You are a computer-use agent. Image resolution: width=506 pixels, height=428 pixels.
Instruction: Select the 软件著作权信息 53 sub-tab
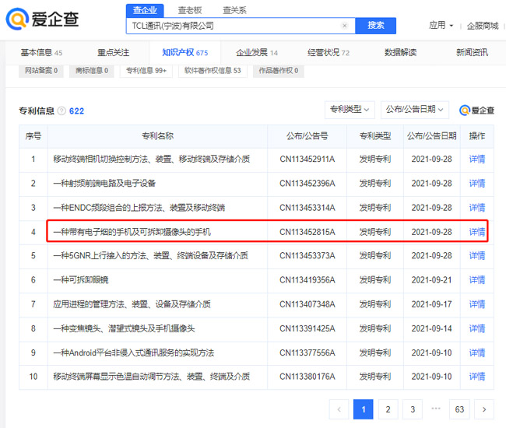213,71
